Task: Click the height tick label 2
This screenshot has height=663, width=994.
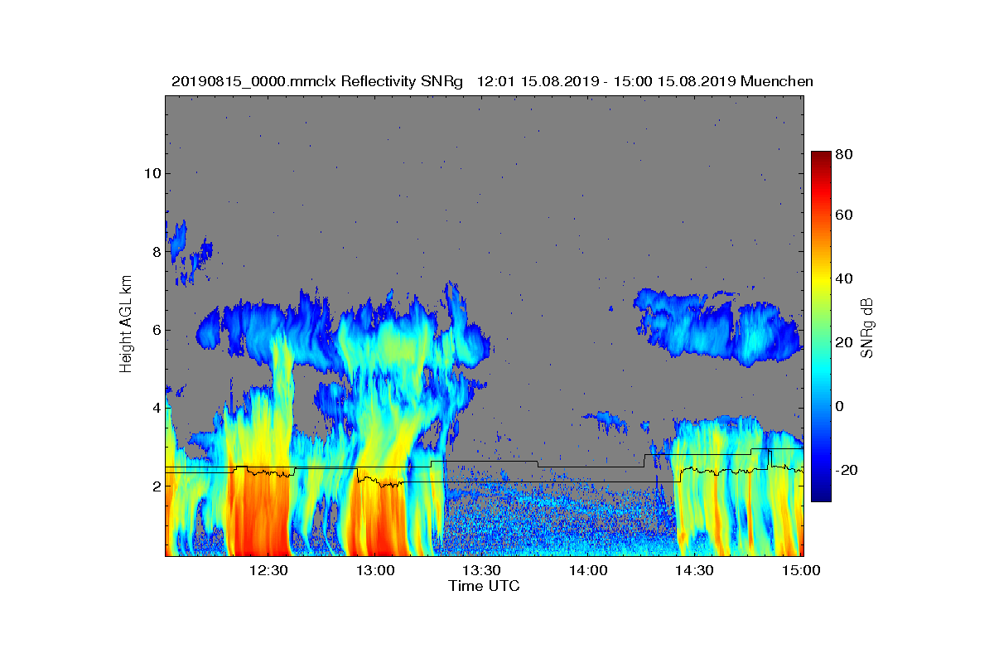Action: coord(156,486)
